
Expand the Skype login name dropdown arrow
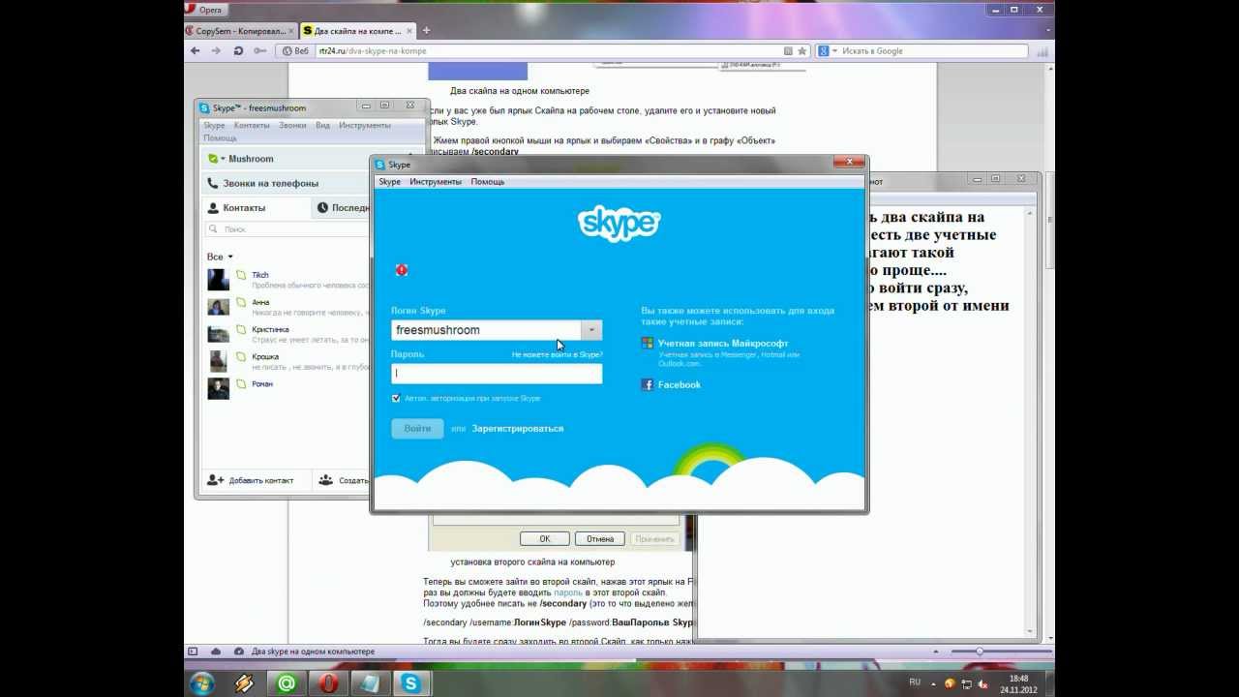[x=591, y=330]
